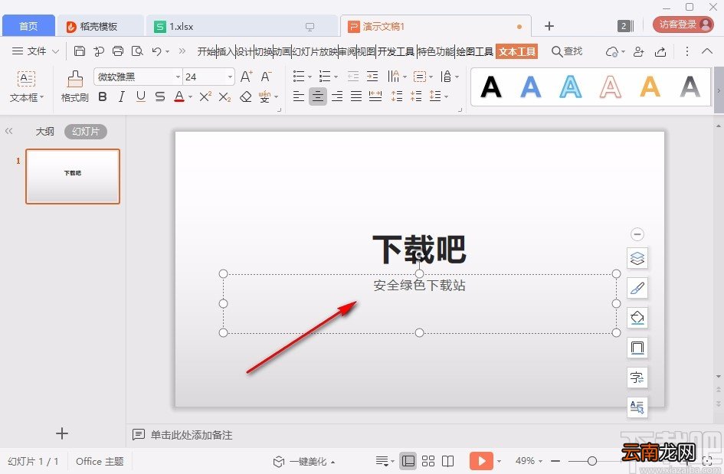This screenshot has width=724, height=474.
Task: Justify the text alignment
Action: pyautogui.click(x=356, y=96)
